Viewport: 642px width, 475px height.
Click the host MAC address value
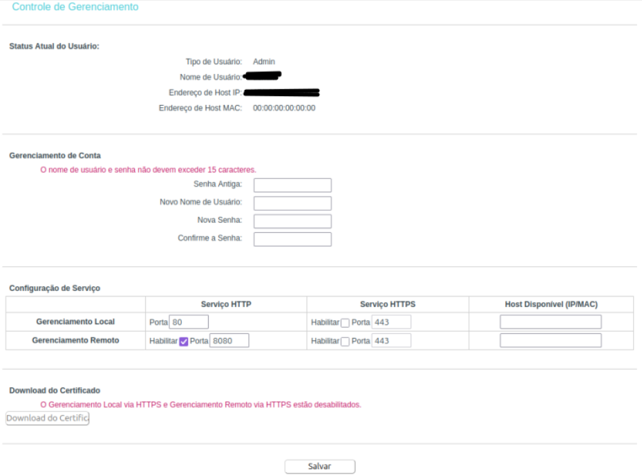click(284, 108)
